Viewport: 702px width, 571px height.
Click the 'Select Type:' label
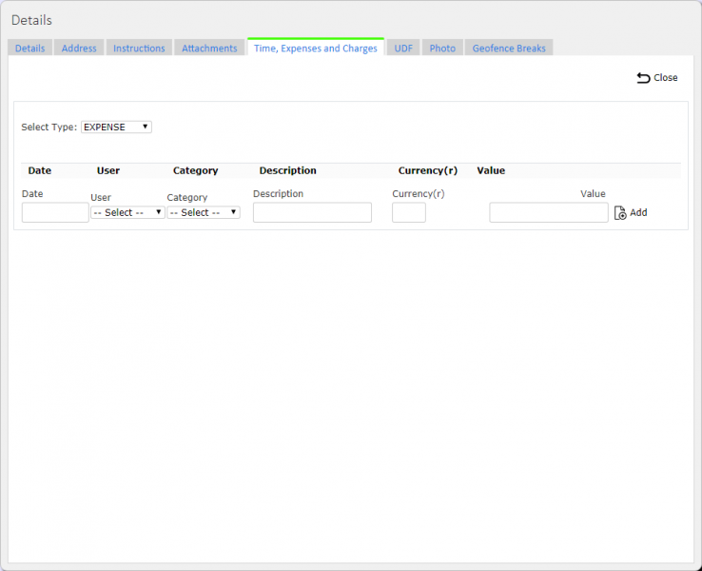pyautogui.click(x=49, y=128)
